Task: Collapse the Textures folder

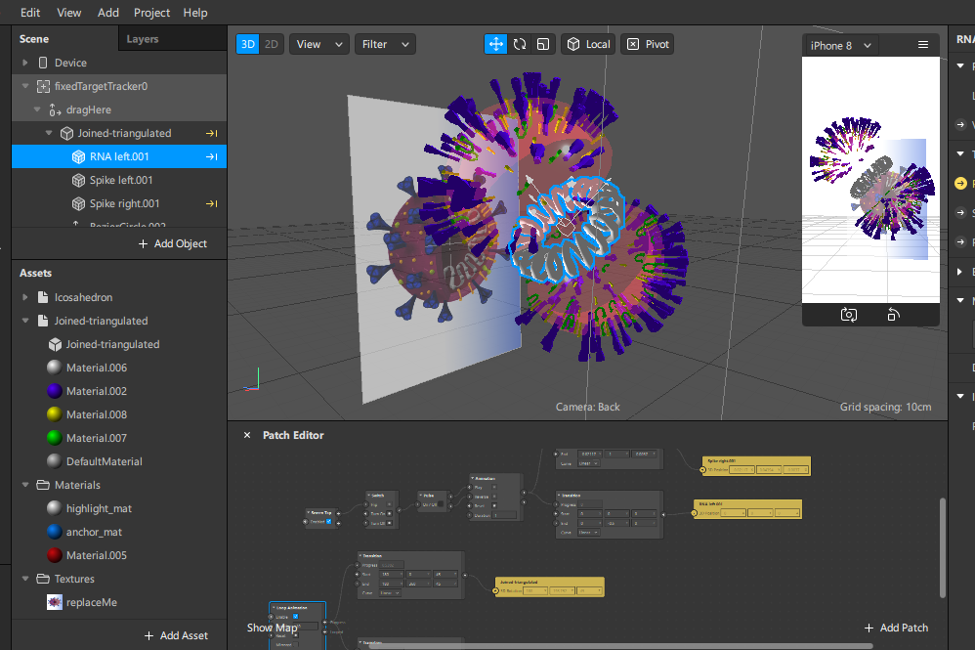Action: 24,579
